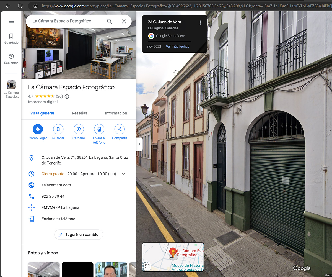Open Recientes history in sidebar
Viewport: 332px width, 277px height.
click(x=11, y=57)
